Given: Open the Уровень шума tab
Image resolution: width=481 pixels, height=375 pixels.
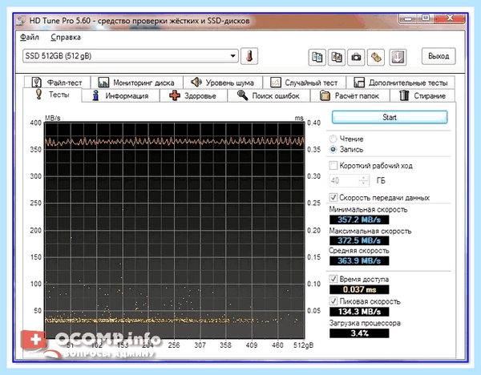Looking at the screenshot, I should (223, 83).
